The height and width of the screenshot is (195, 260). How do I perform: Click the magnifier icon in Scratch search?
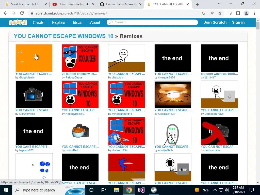[x=111, y=22]
